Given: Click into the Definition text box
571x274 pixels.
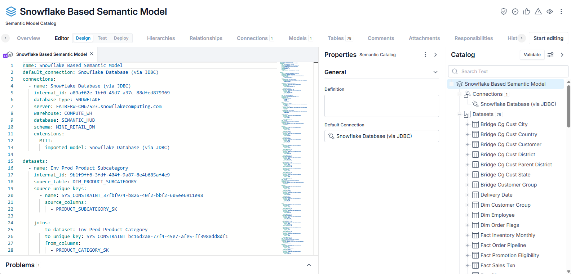Looking at the screenshot, I should [x=381, y=106].
